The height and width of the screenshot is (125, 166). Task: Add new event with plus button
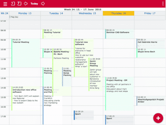tap(158, 118)
